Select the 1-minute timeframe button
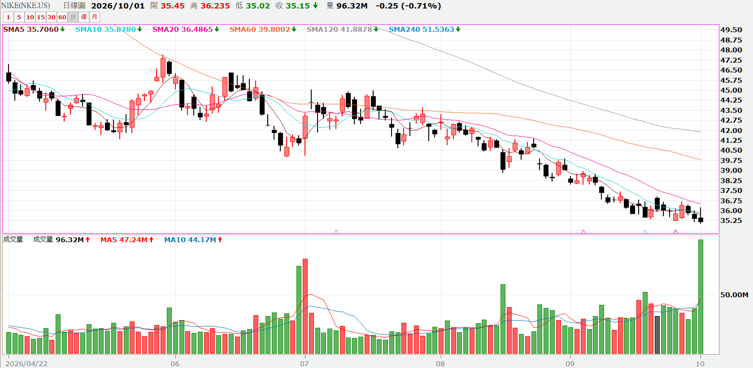 8,17
